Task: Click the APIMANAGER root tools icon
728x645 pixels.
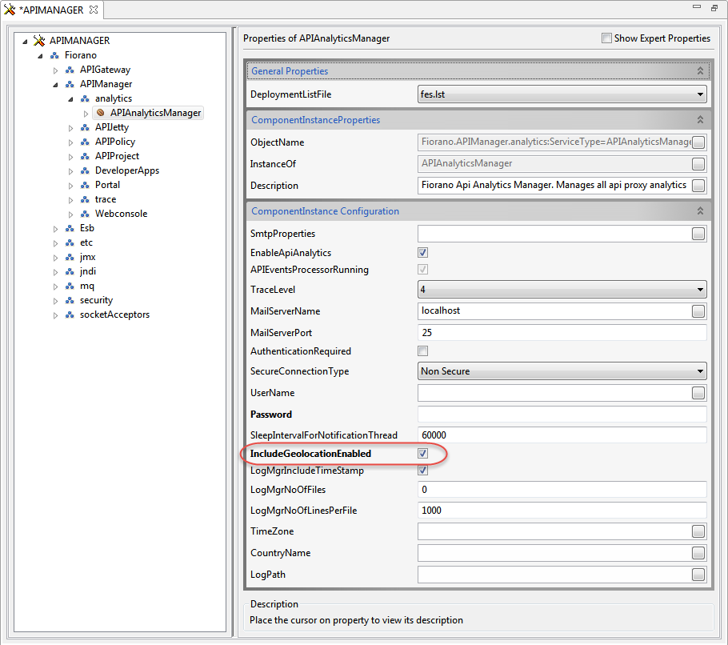Action: [39, 40]
